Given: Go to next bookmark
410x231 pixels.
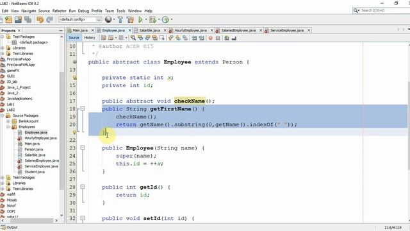Looking at the screenshot, I should 178,38.
